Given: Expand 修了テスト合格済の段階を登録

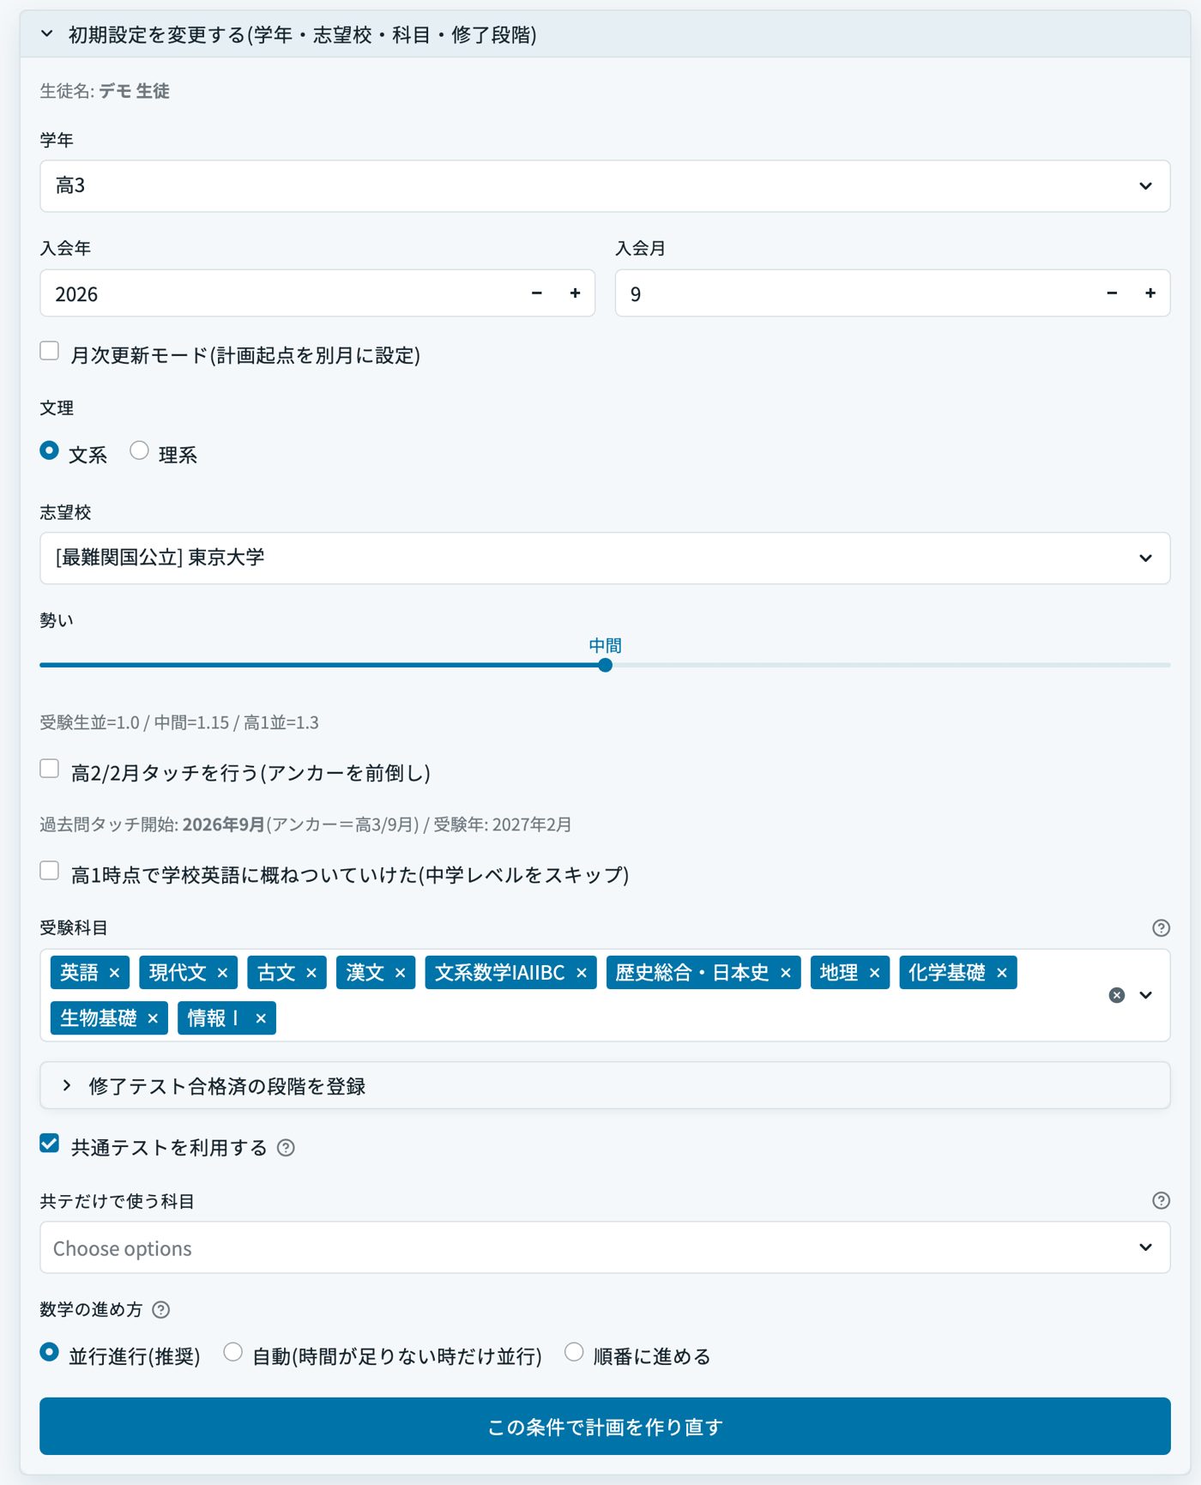Looking at the screenshot, I should point(605,1085).
